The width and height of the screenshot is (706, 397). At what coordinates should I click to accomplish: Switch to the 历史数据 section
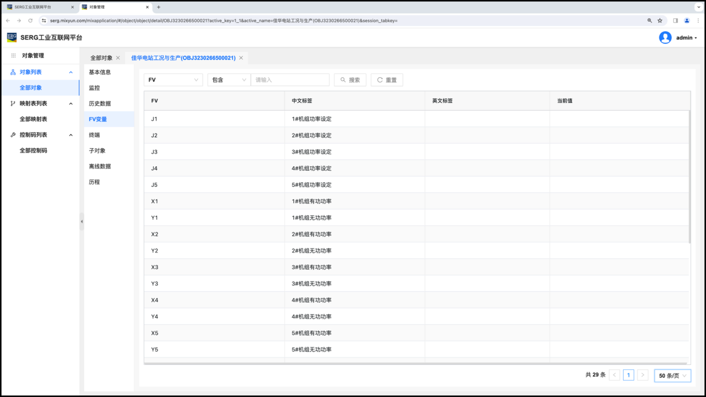pyautogui.click(x=100, y=103)
